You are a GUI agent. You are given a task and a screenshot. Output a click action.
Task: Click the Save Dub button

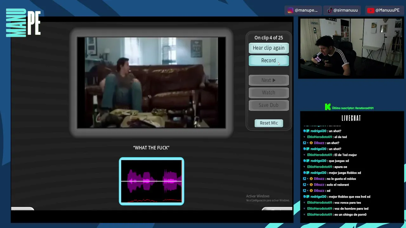pyautogui.click(x=269, y=105)
